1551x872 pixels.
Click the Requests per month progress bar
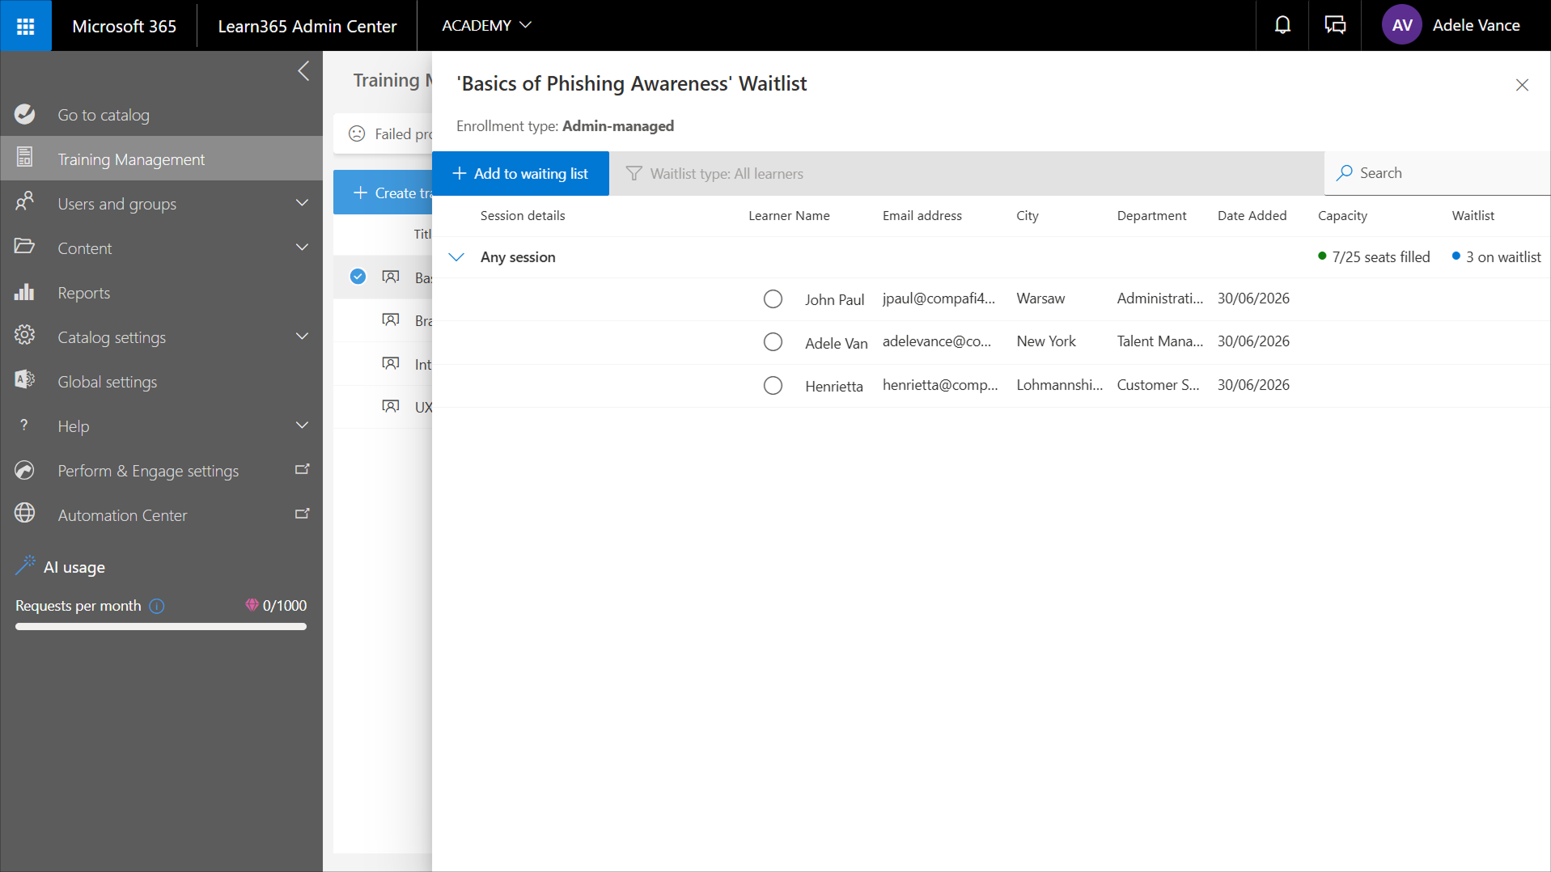pyautogui.click(x=161, y=626)
